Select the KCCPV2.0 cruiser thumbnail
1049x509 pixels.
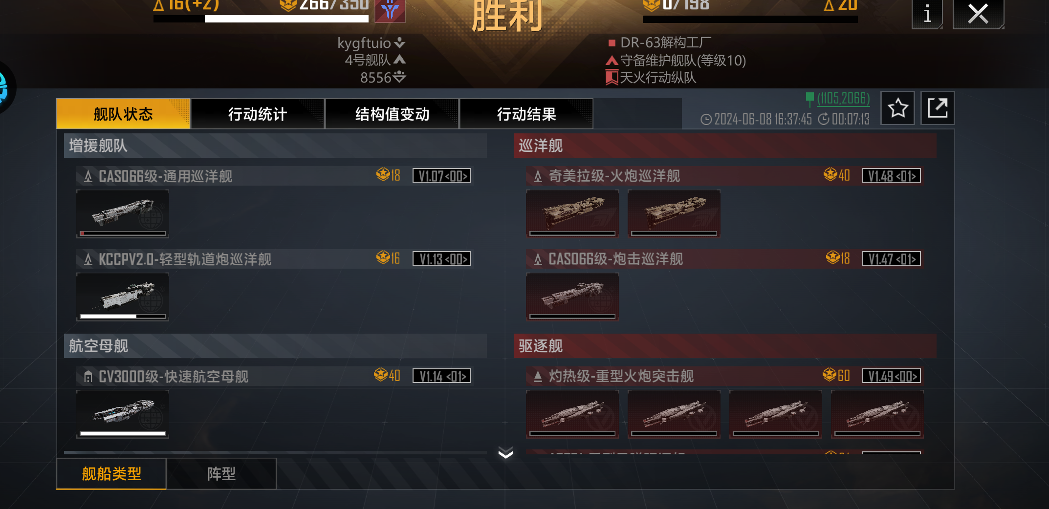pos(123,297)
